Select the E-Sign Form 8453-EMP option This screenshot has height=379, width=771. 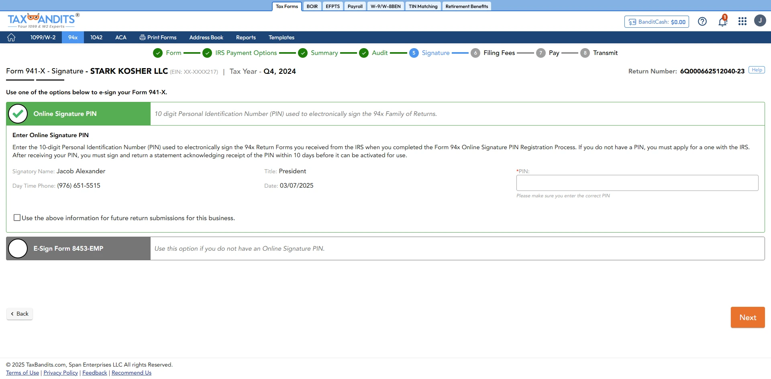(x=18, y=249)
